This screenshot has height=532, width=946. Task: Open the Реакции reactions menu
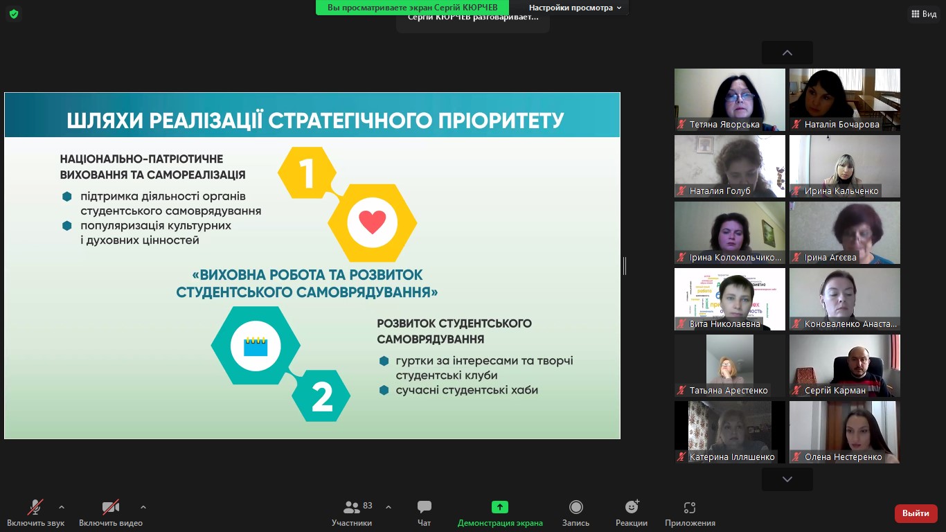pos(632,513)
